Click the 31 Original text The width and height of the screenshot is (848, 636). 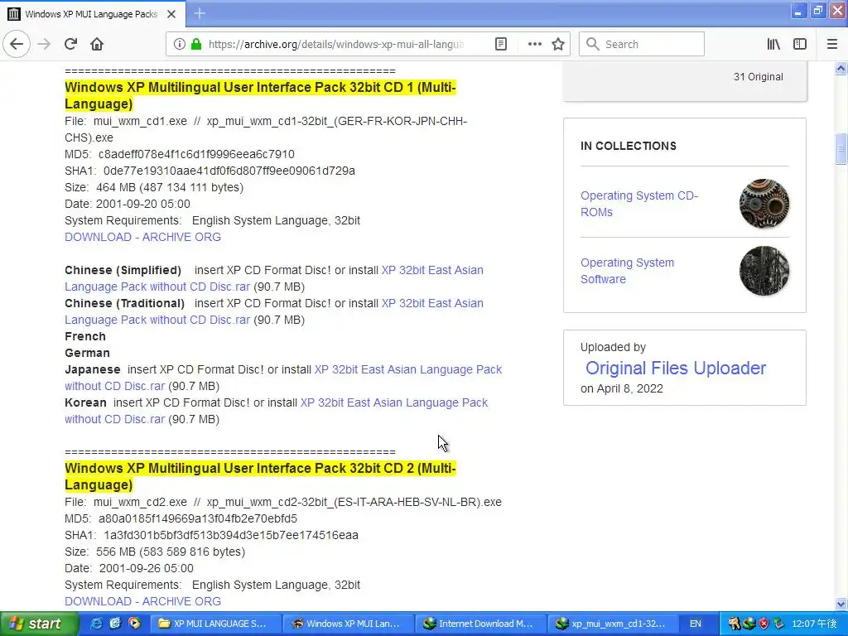(759, 77)
